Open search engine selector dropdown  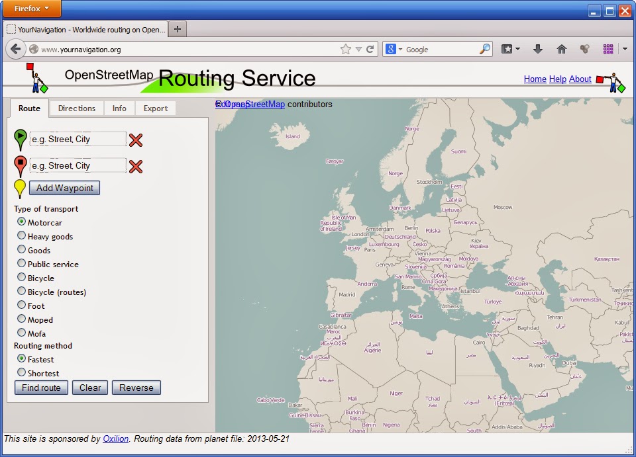400,50
